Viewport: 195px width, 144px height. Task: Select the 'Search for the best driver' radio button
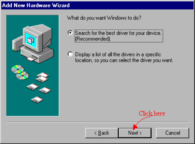pos(70,33)
